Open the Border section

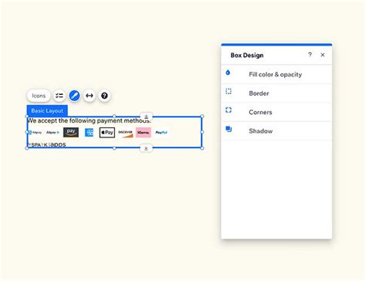tap(276, 93)
